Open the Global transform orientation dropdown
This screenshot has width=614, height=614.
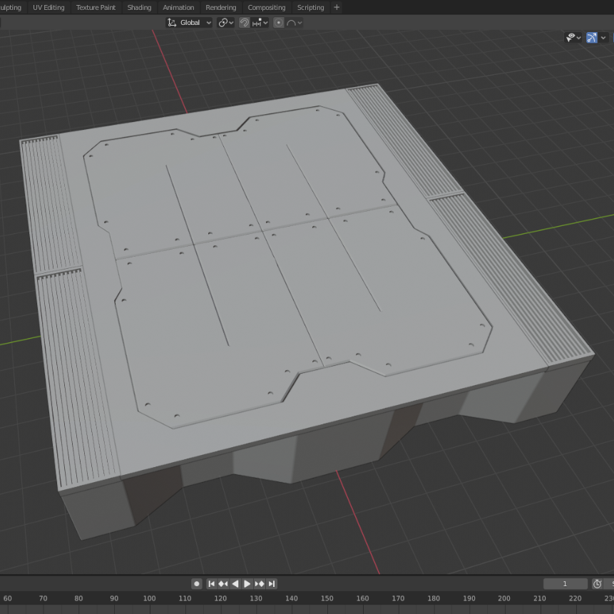[188, 22]
